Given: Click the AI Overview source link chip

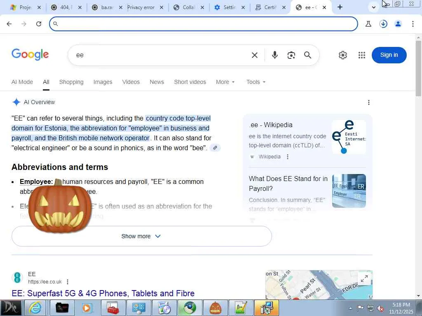Looking at the screenshot, I should point(215,148).
